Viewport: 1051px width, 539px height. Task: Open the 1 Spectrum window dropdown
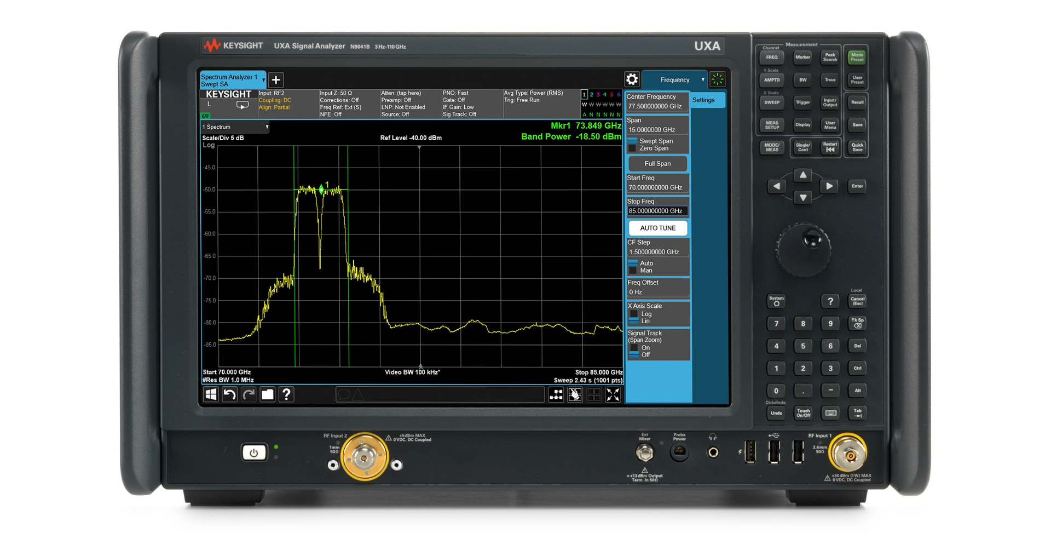235,127
